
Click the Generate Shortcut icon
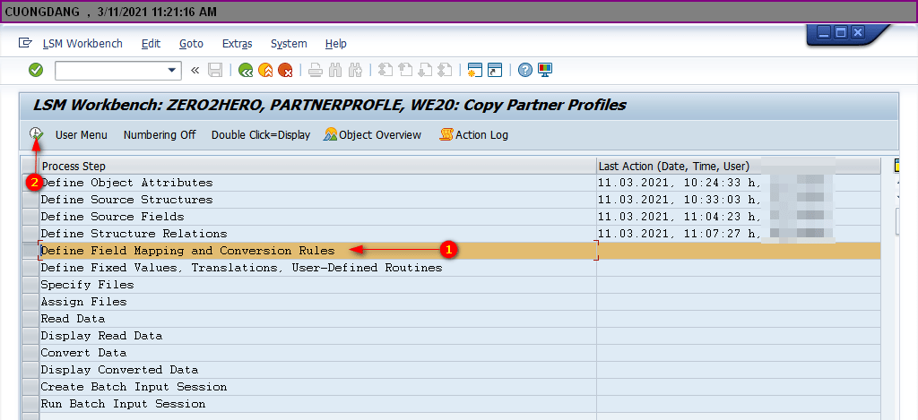click(x=494, y=70)
